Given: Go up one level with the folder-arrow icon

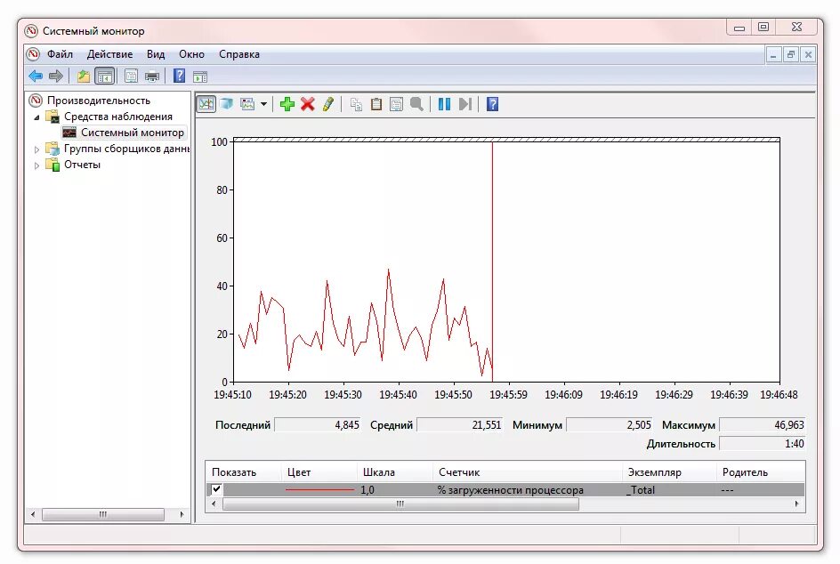Looking at the screenshot, I should (x=83, y=76).
